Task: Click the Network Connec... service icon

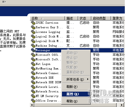Action: click(33, 73)
